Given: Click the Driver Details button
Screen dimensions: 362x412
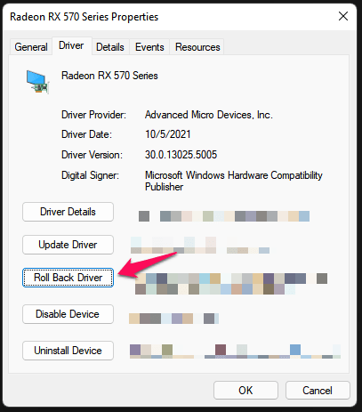Looking at the screenshot, I should pos(68,212).
